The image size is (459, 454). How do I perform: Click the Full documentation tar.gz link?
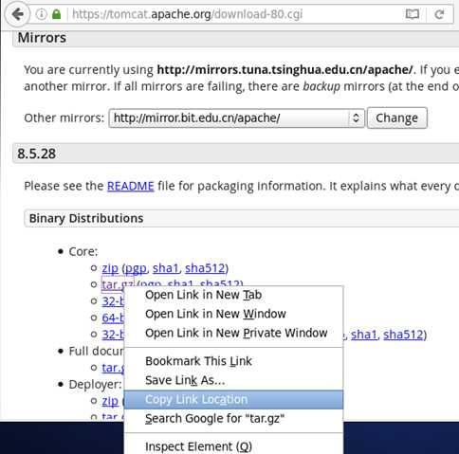(113, 368)
